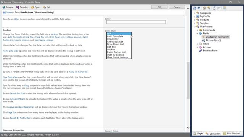Click the application icon in title bar
244x137 pixels.
pyautogui.click(x=2, y=2)
